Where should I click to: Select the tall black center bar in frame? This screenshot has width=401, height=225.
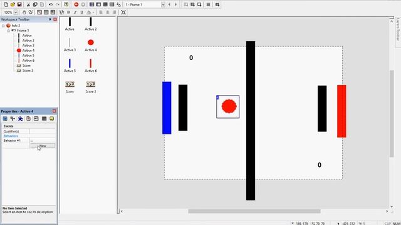(251, 121)
